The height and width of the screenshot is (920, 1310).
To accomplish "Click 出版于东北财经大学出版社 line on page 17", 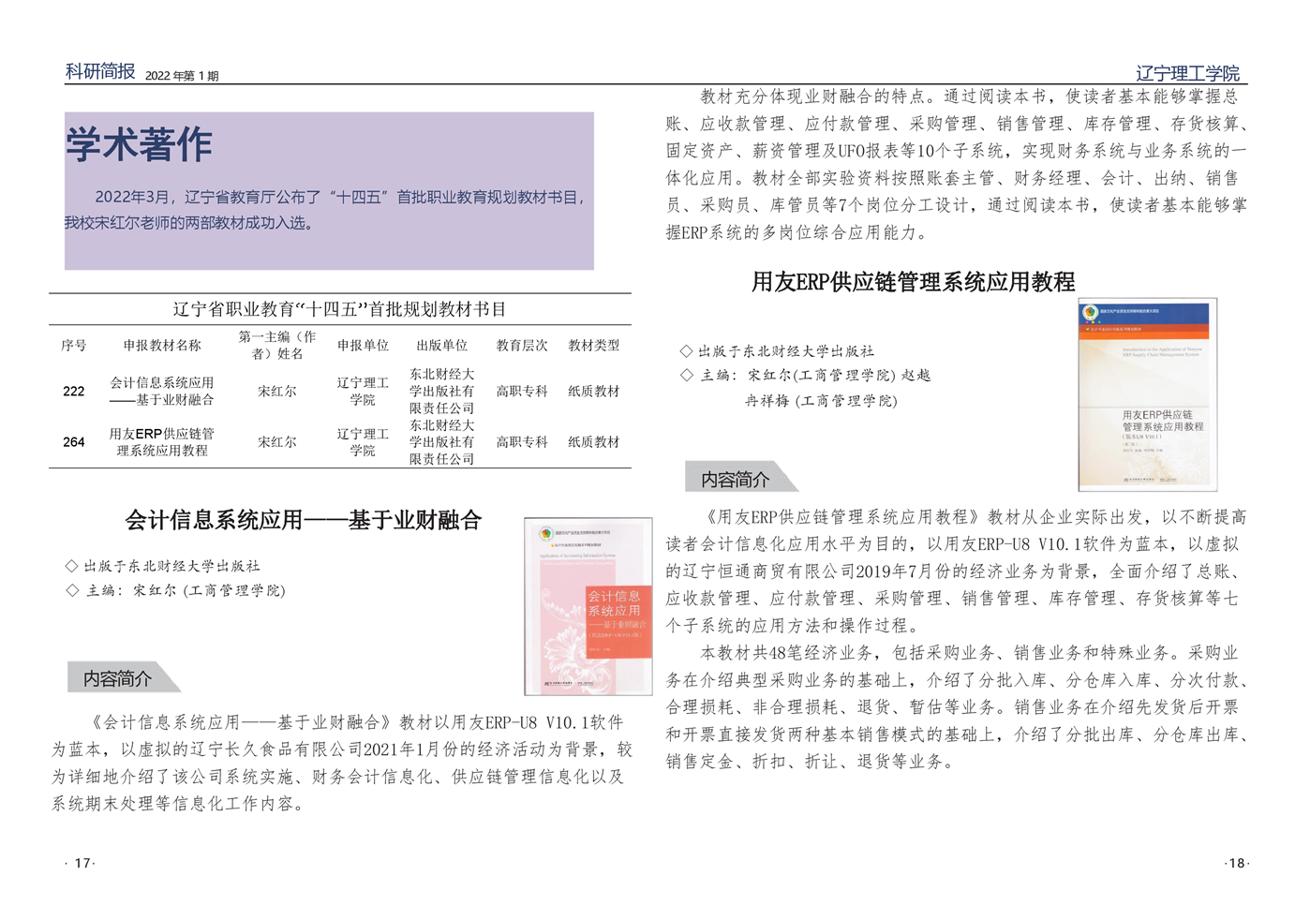I will click(x=163, y=566).
